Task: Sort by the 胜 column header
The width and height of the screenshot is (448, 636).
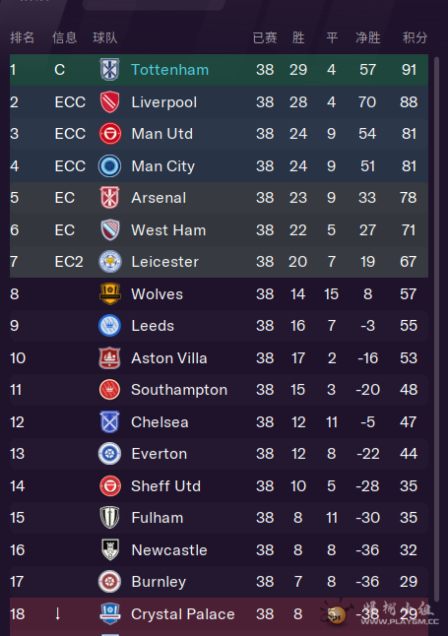Action: [x=298, y=37]
